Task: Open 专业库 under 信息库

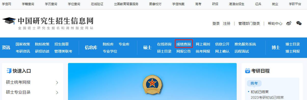Action: pyautogui.click(x=124, y=44)
